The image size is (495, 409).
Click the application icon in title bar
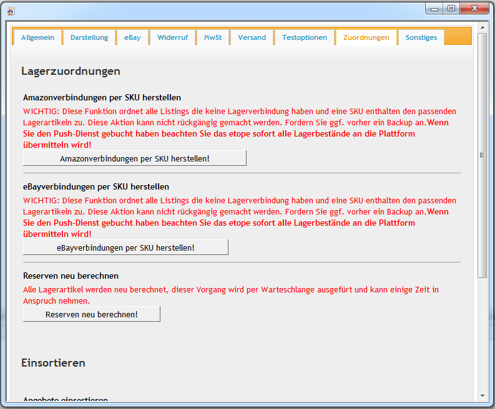click(11, 11)
